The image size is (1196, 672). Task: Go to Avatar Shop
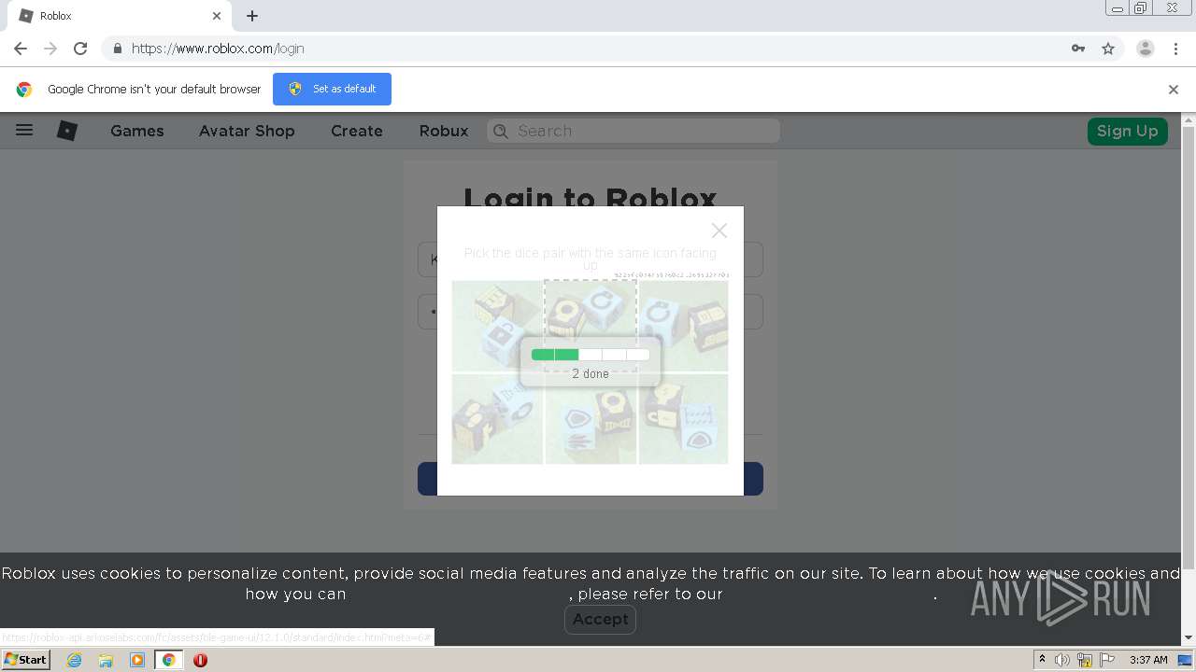[247, 131]
